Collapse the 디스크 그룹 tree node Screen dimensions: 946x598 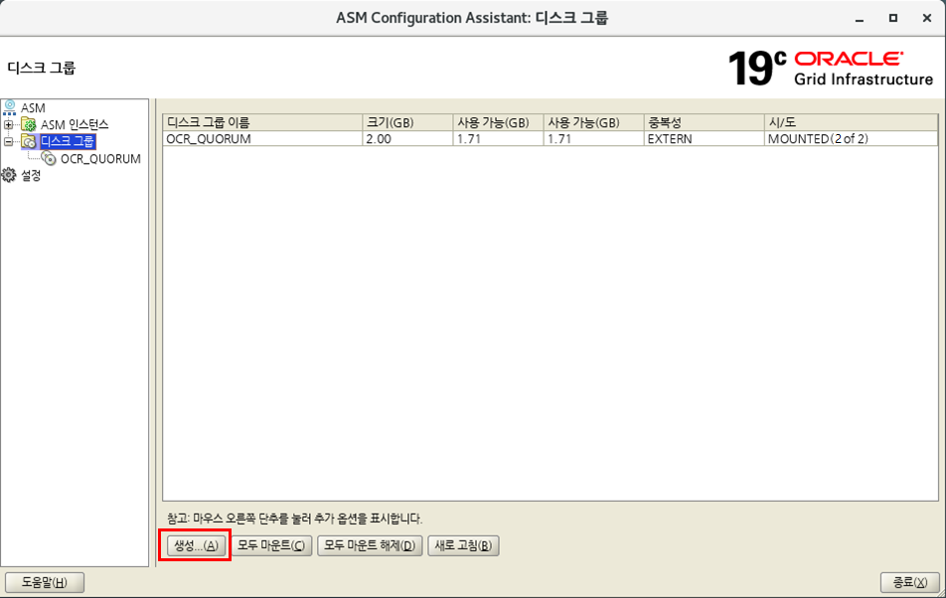[x=8, y=142]
